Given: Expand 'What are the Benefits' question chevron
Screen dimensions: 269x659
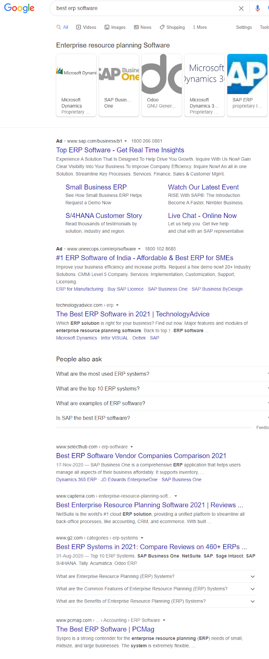Looking at the screenshot, I should pos(253,601).
